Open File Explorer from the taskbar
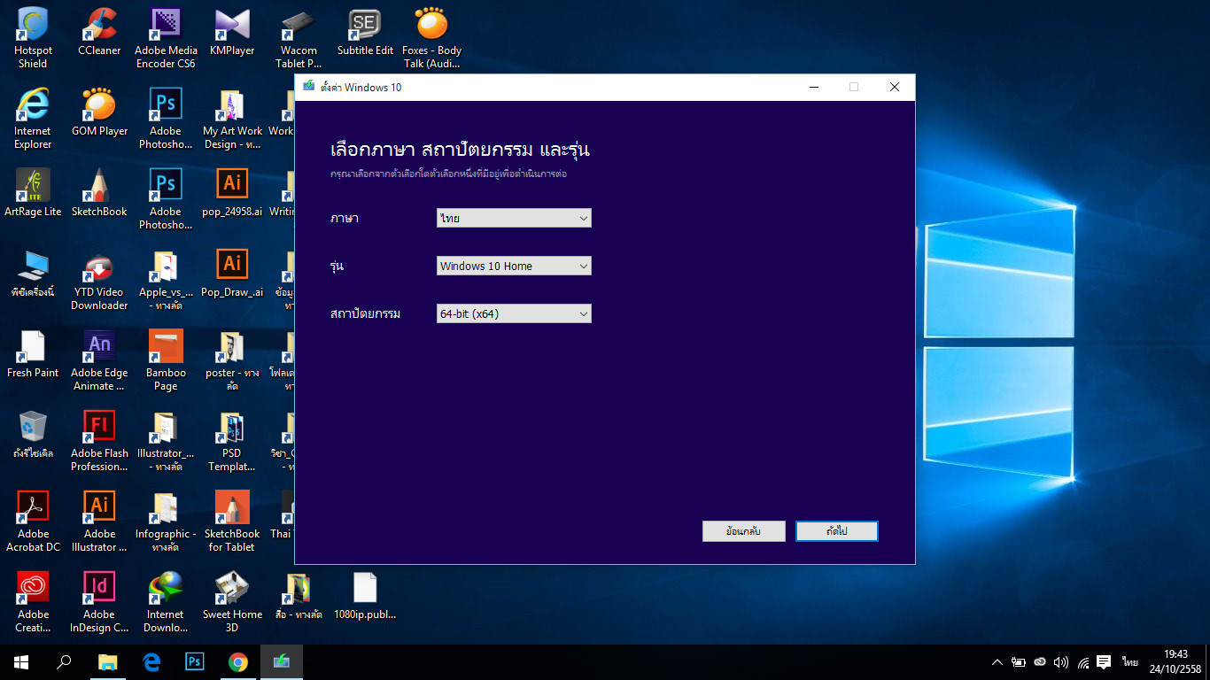The width and height of the screenshot is (1210, 680). tap(107, 661)
